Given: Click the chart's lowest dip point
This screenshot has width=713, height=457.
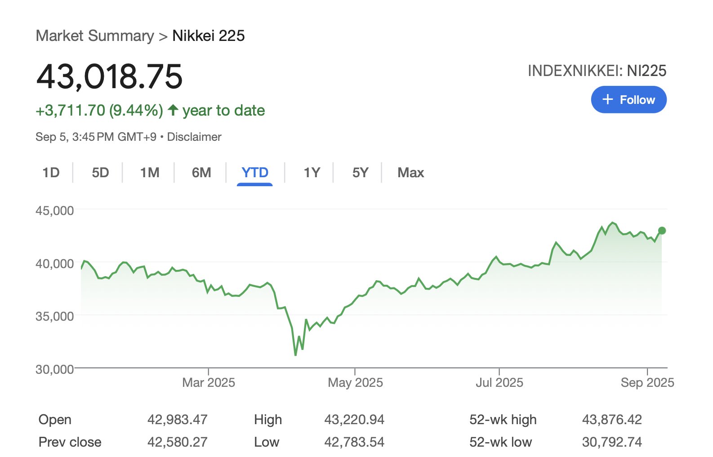Looking at the screenshot, I should tap(295, 355).
